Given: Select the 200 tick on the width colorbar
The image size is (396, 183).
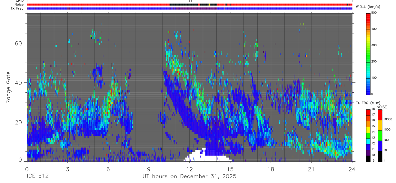Looking at the screenshot, I should pyautogui.click(x=374, y=61).
